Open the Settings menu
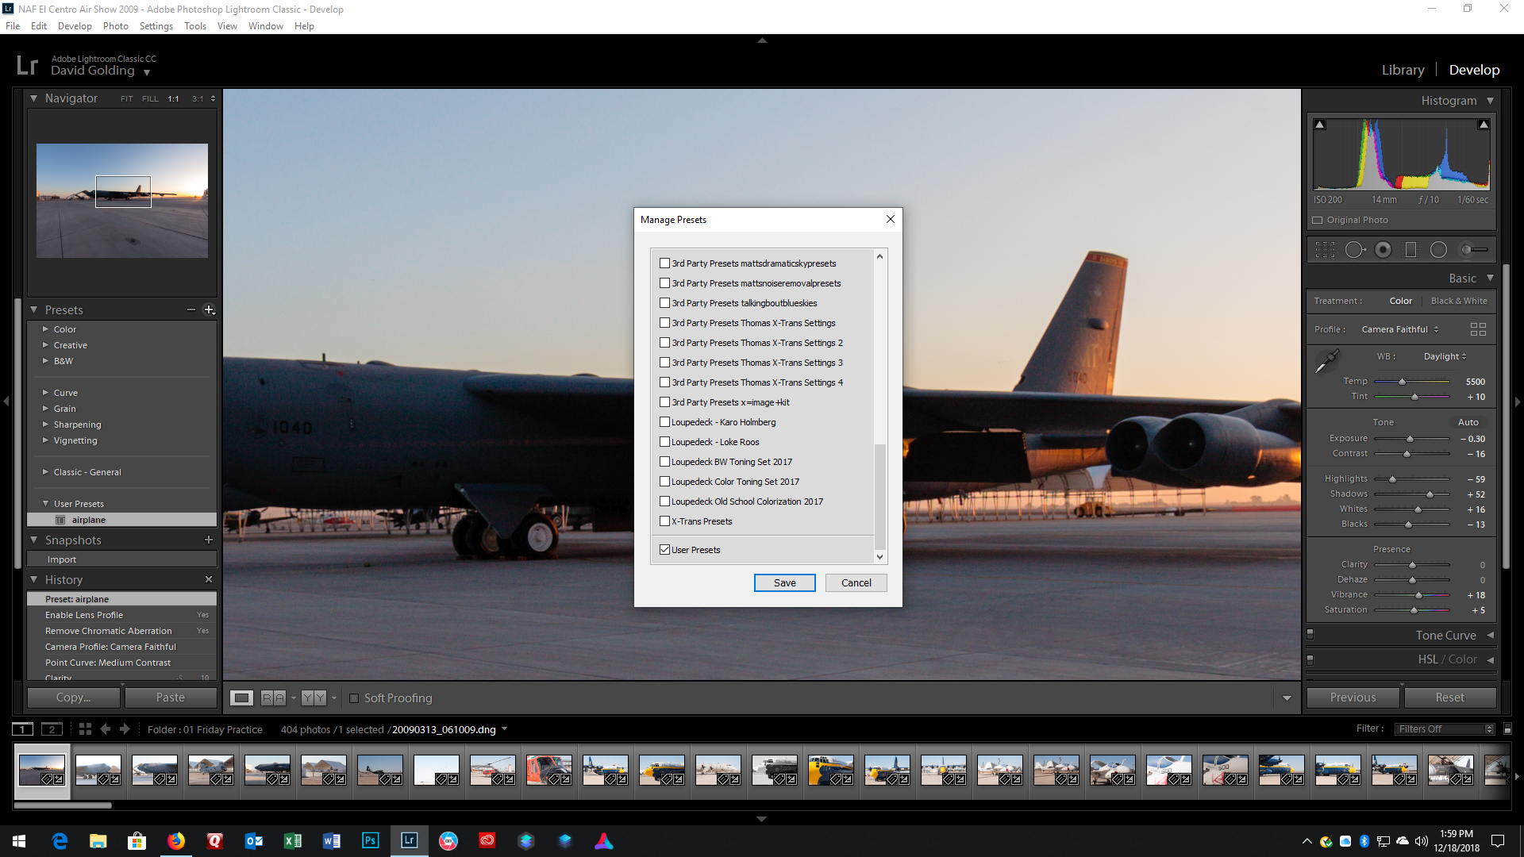Viewport: 1524px width, 857px height. pos(156,26)
